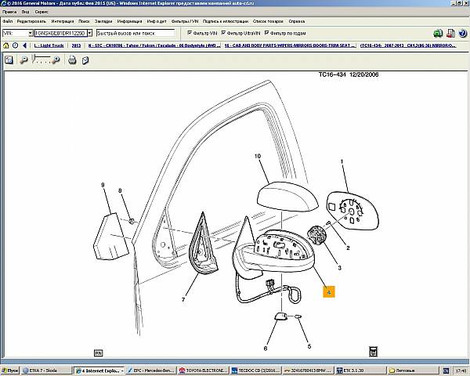Expand the VIN number history dropdown
Image resolution: width=470 pixels, height=376 pixels.
point(89,34)
